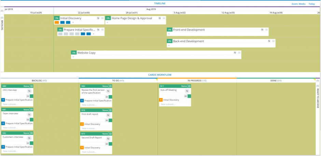Select the Timeline section header
This screenshot has height=156, width=321.
tap(159, 3)
